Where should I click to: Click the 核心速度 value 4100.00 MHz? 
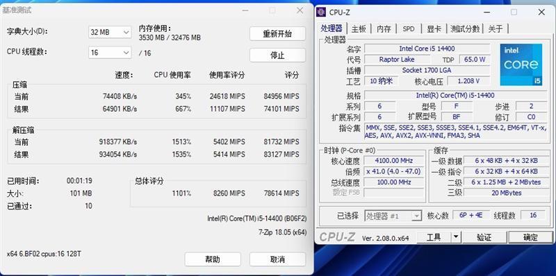click(x=394, y=161)
